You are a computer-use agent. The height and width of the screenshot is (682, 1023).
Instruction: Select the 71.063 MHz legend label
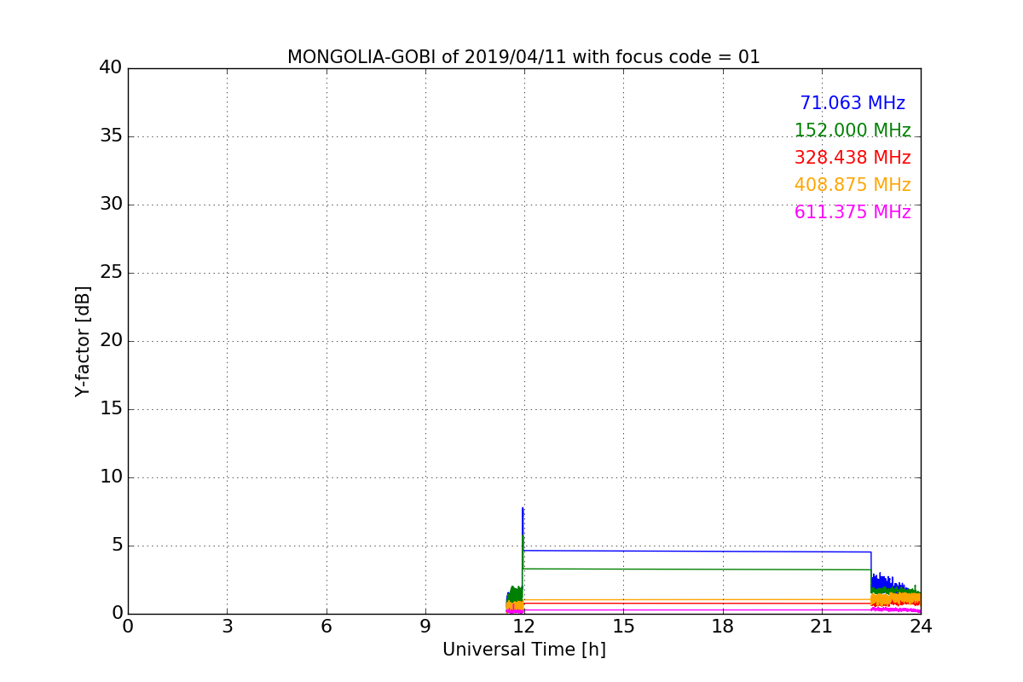click(x=852, y=103)
